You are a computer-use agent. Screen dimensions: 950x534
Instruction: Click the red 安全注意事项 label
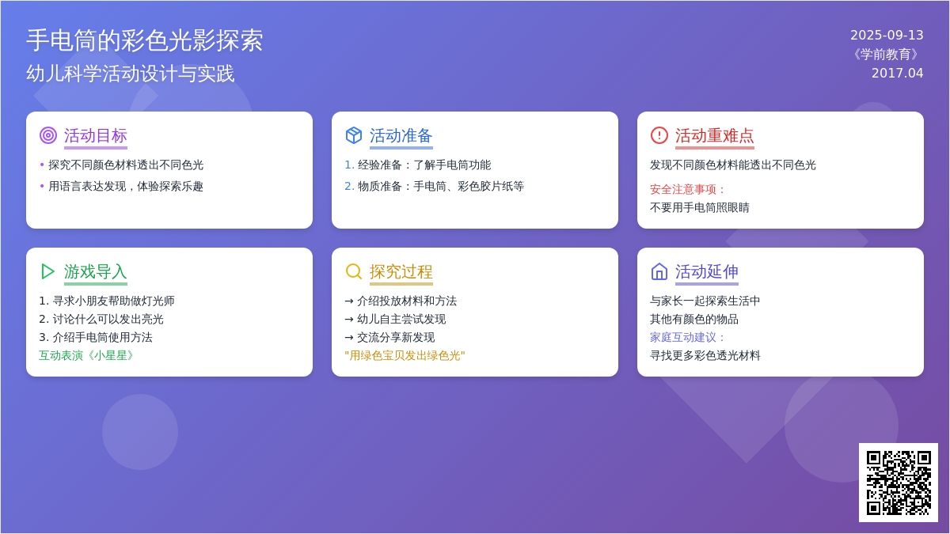click(x=688, y=189)
